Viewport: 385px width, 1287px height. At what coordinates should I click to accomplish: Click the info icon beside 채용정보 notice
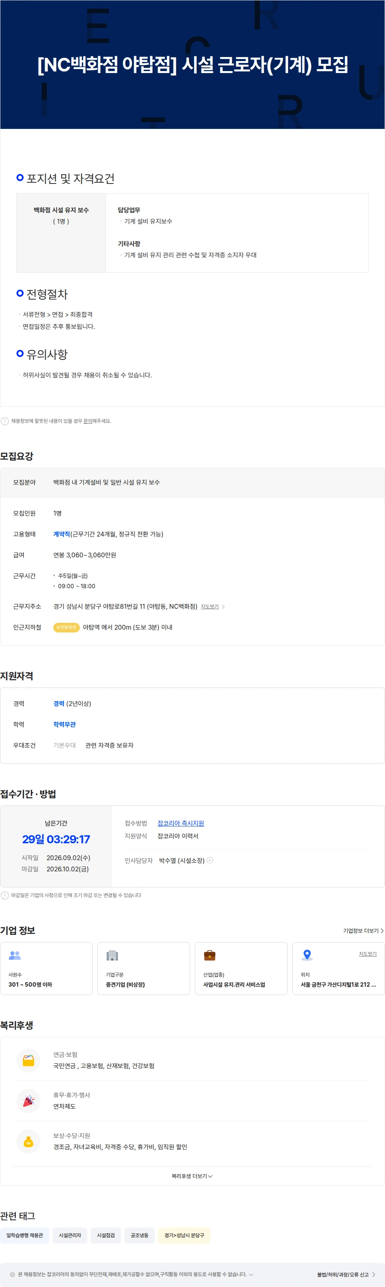(5, 421)
